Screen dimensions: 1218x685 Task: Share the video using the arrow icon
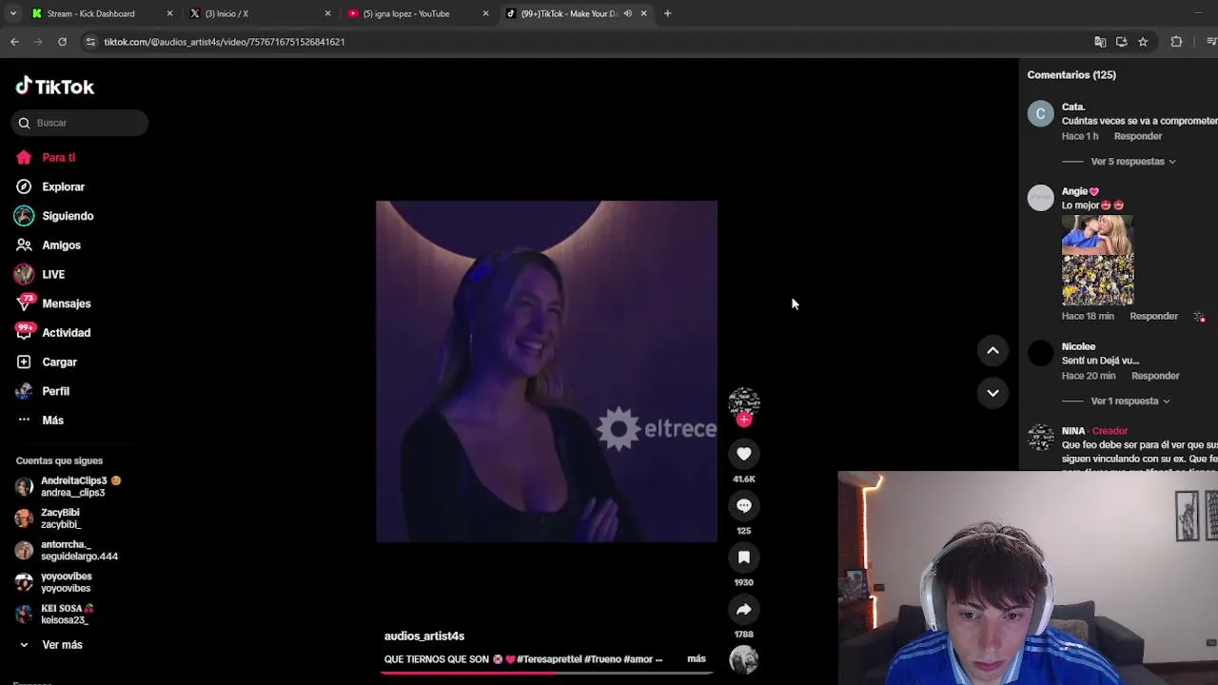[744, 610]
